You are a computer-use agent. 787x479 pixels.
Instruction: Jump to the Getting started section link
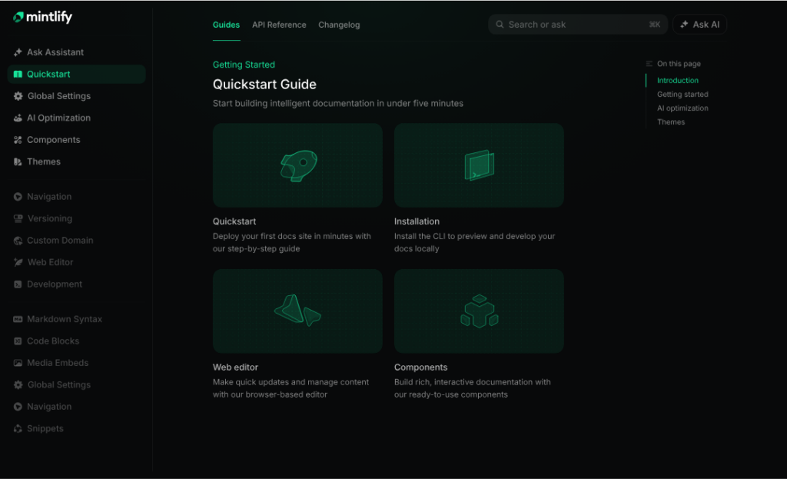pyautogui.click(x=684, y=94)
